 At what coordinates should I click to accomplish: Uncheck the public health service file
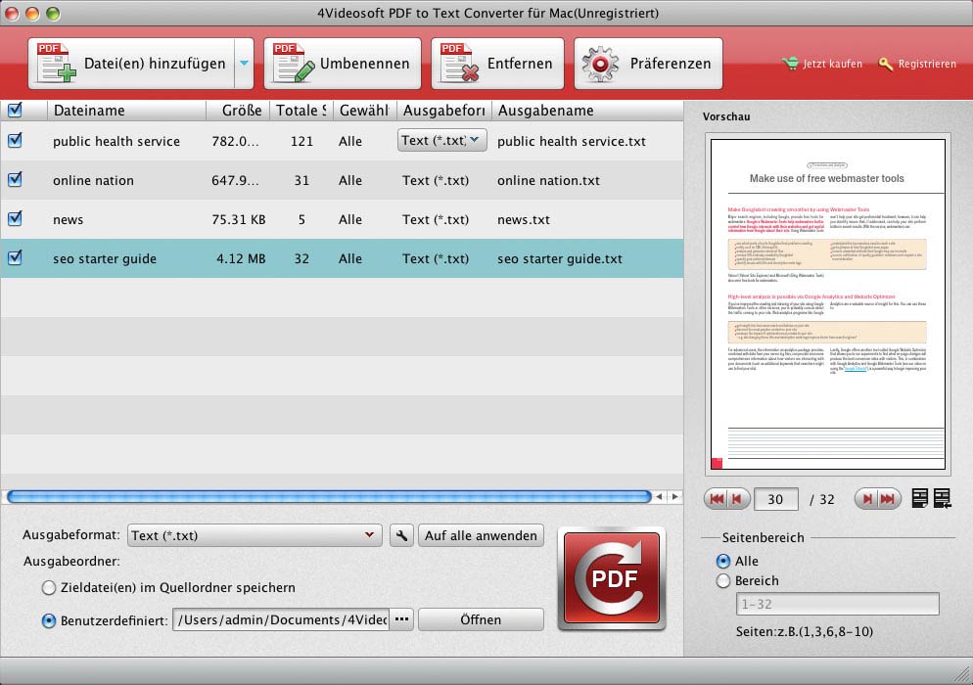tap(15, 141)
